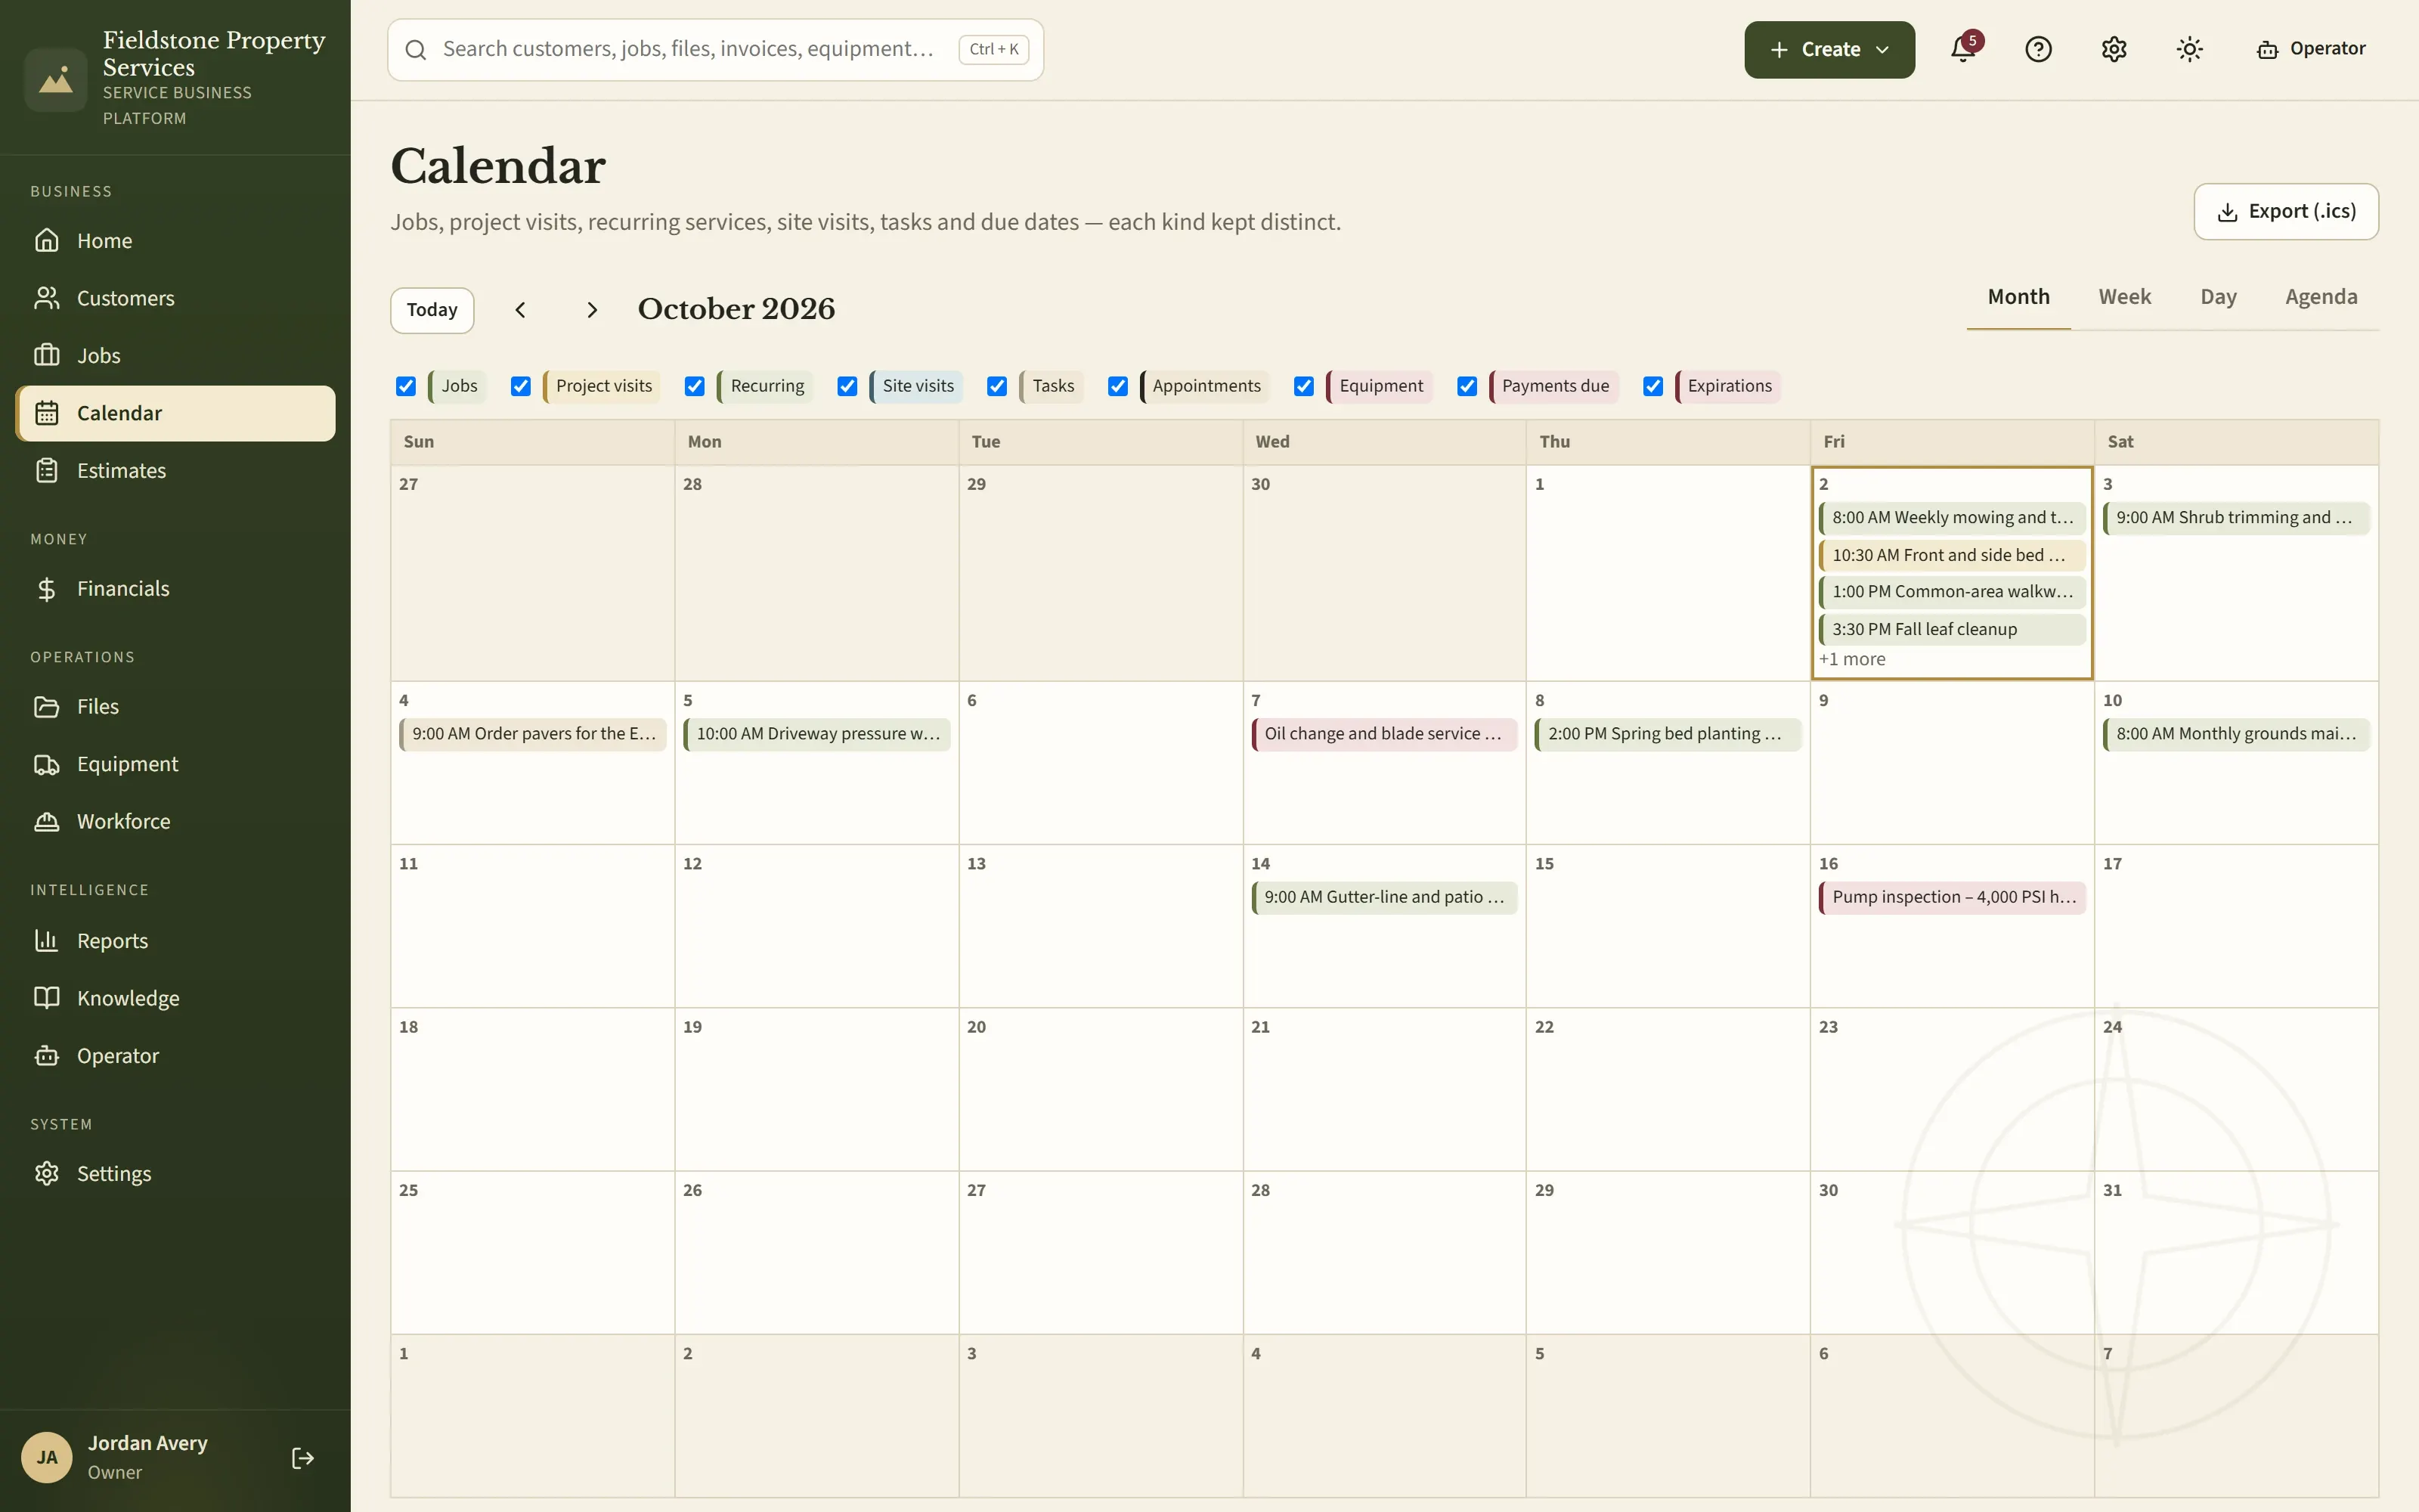Open 8:00 AM Weekly mowing event
Viewport: 2419px width, 1512px height.
pos(1952,517)
